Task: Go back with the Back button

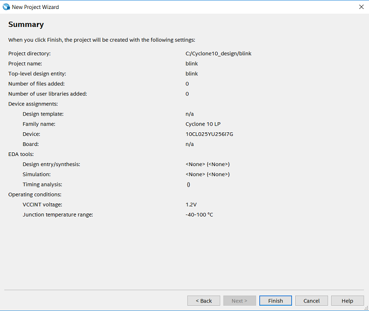Action: tap(203, 300)
